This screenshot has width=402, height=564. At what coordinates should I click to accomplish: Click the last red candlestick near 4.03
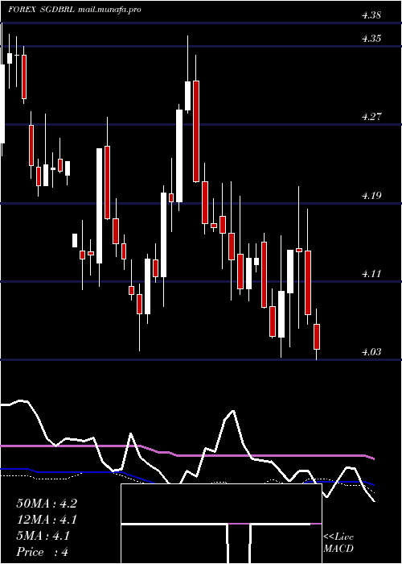[317, 337]
